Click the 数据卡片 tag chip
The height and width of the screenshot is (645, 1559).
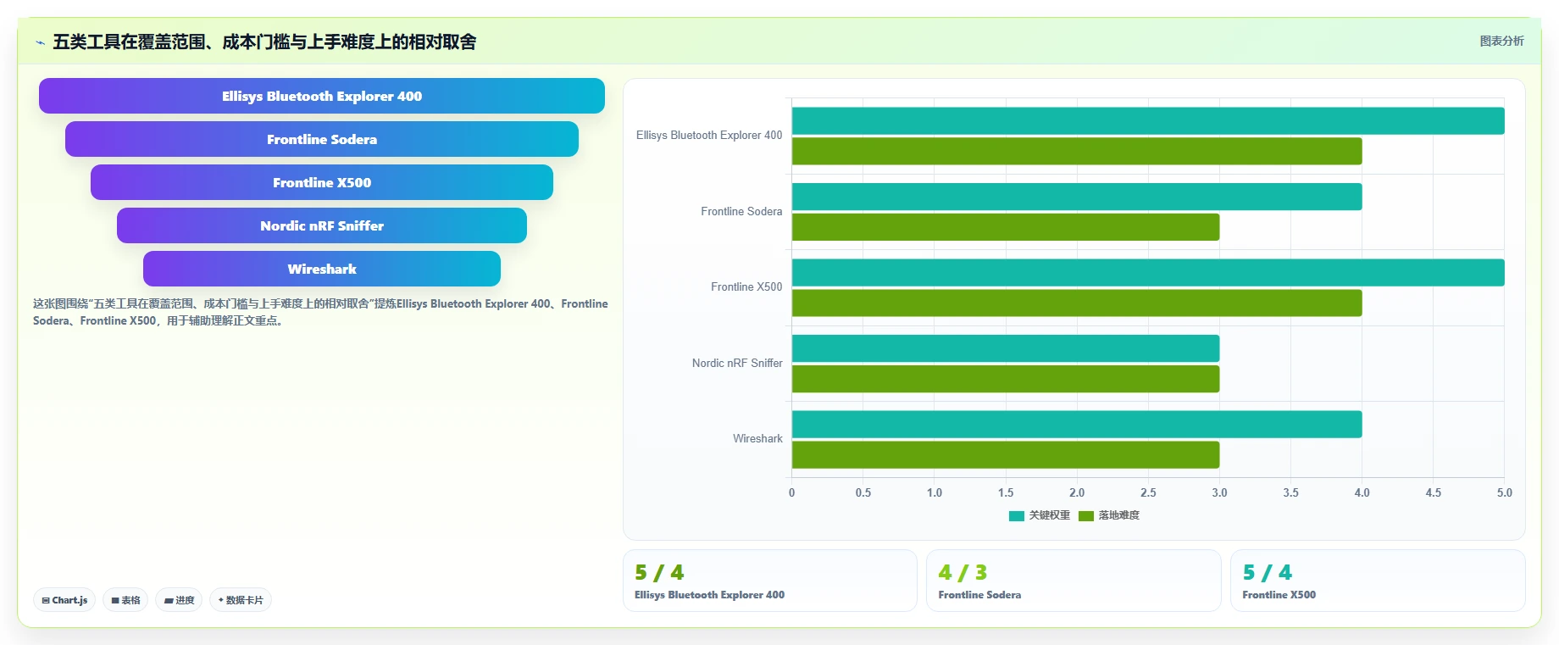click(241, 600)
